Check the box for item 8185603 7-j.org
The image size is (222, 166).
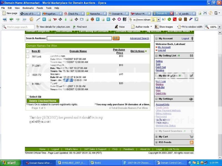[27, 84]
